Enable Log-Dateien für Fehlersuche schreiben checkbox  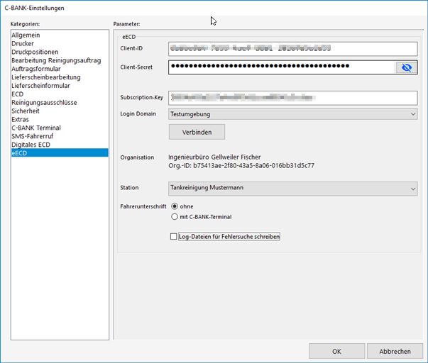[174, 237]
